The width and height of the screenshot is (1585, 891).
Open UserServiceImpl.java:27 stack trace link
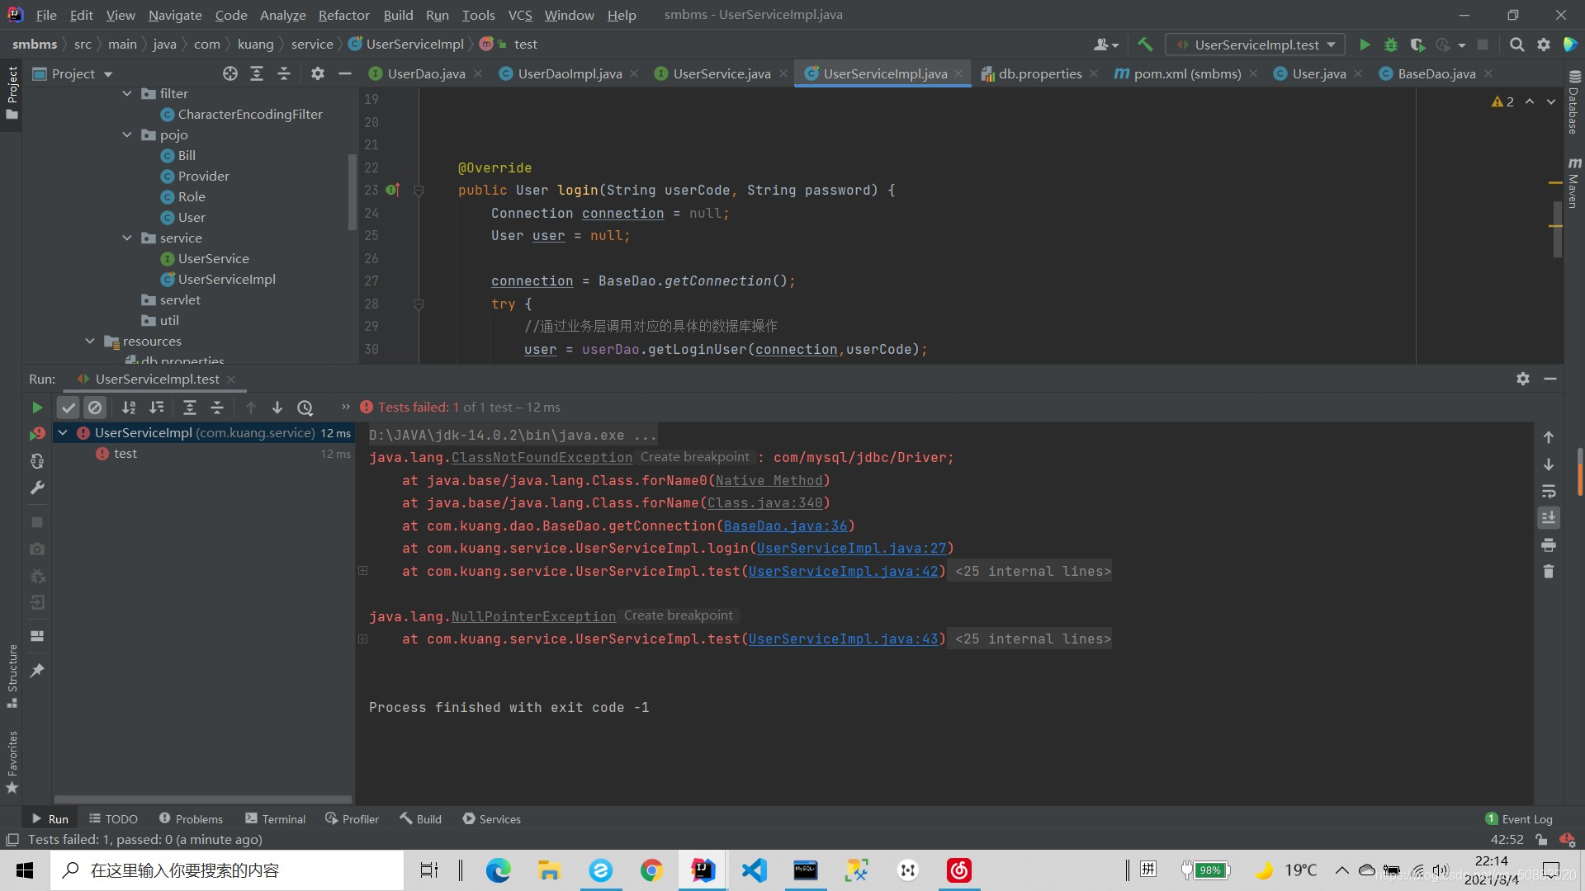[x=851, y=549]
